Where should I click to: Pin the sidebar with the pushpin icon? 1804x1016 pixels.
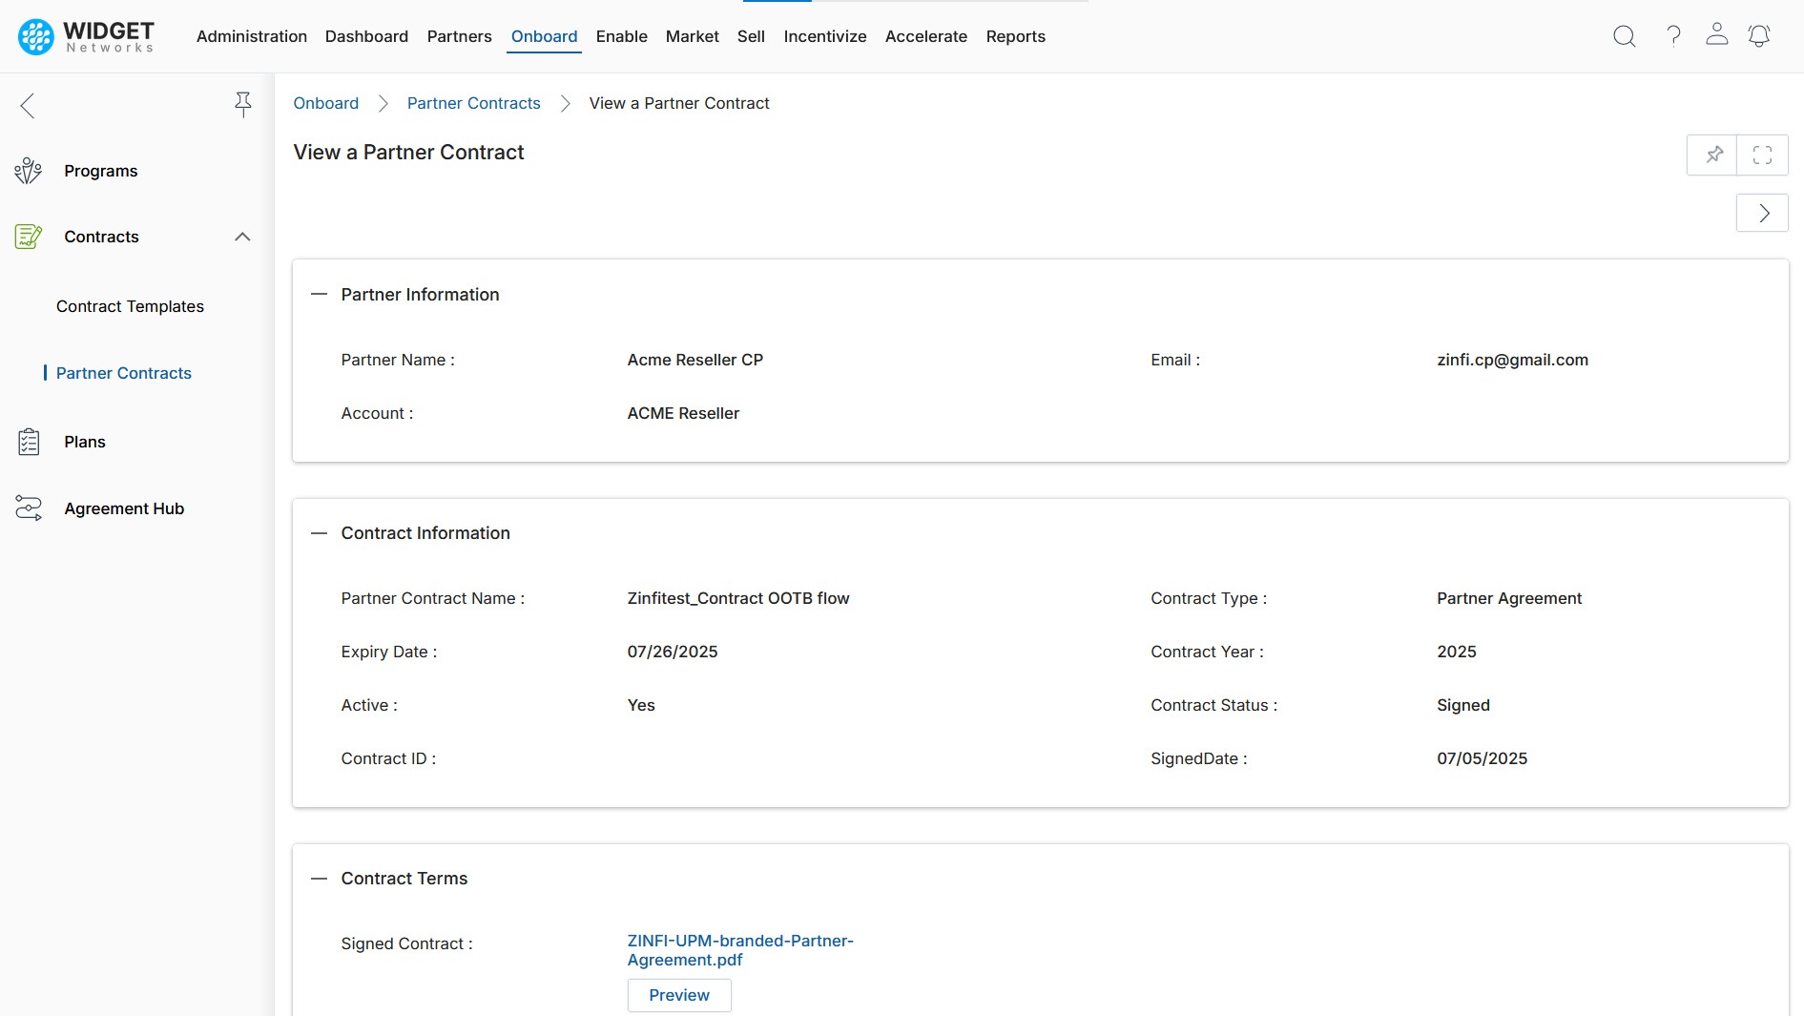(x=243, y=105)
